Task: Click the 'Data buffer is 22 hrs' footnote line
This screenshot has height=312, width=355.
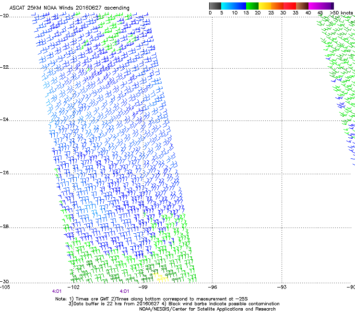Action: click(174, 304)
